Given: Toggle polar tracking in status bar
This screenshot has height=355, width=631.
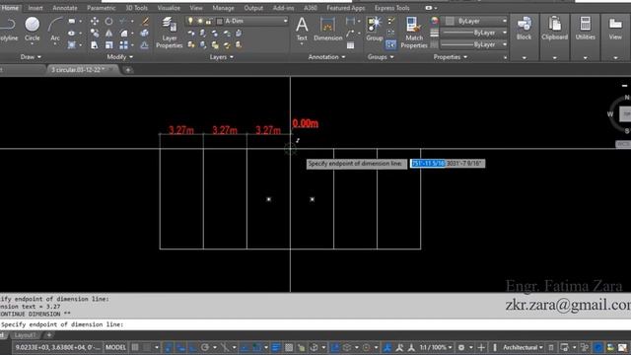Looking at the screenshot, I should tap(205, 347).
